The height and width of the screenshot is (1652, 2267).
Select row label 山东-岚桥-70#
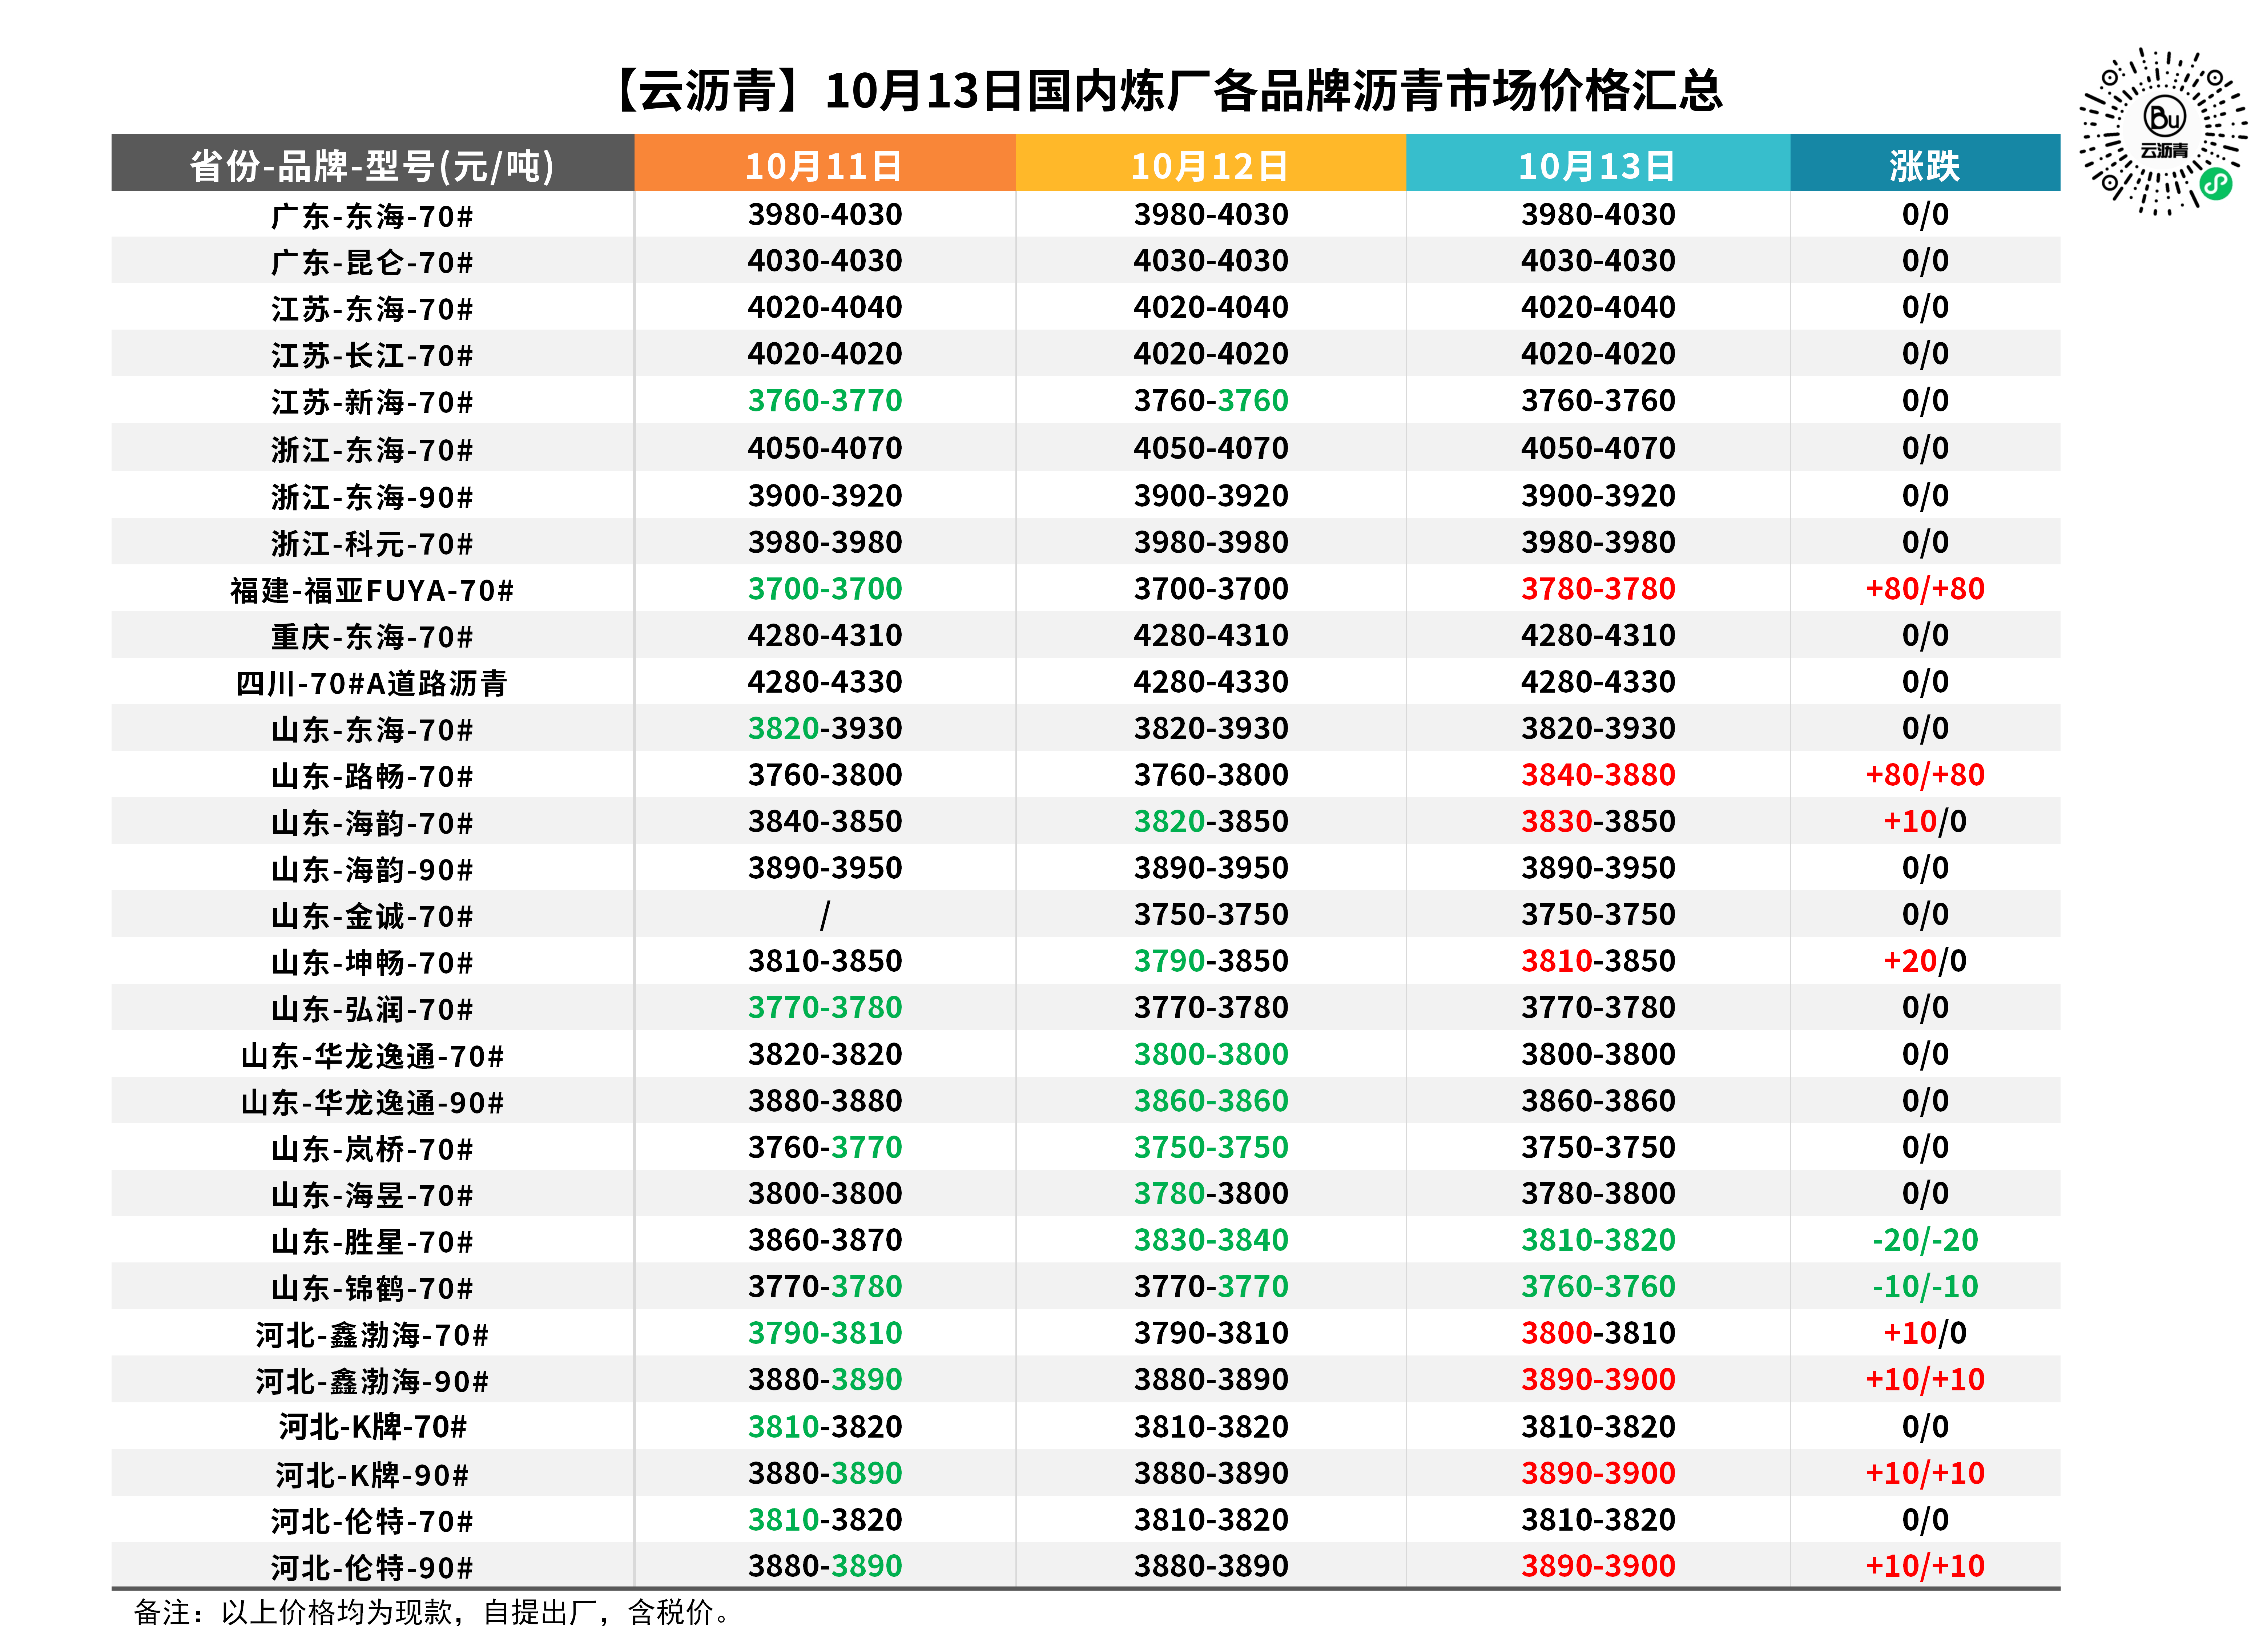372,1149
